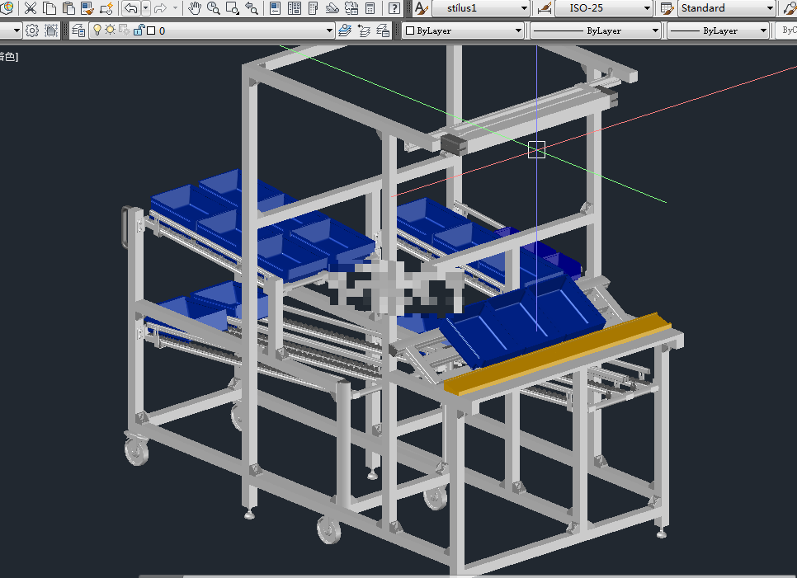The image size is (797, 578).
Task: Click the visual style label in viewport corner
Action: coord(8,56)
